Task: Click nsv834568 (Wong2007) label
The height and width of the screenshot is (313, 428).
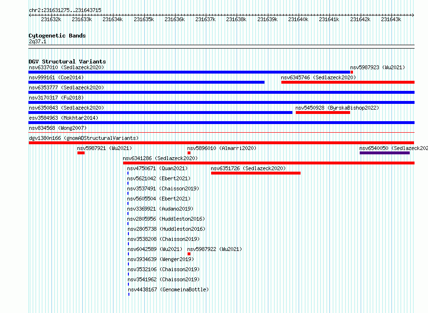Action: (58, 128)
